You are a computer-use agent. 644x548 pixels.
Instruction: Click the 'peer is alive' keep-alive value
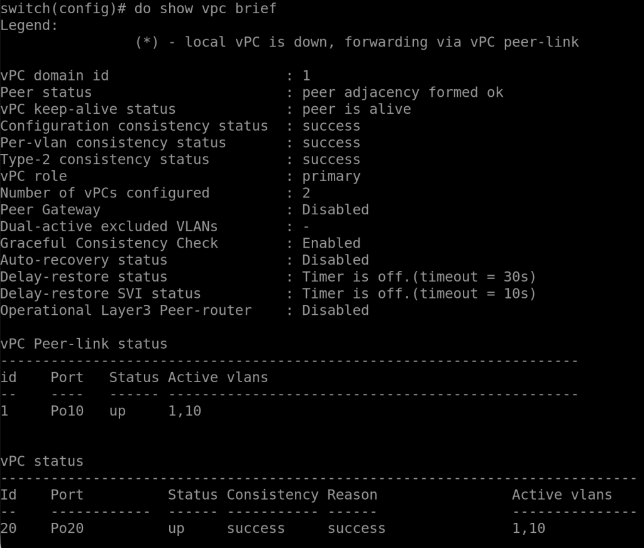pyautogui.click(x=356, y=109)
